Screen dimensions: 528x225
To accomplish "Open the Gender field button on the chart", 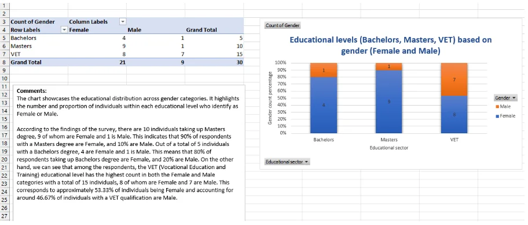I will (505, 98).
